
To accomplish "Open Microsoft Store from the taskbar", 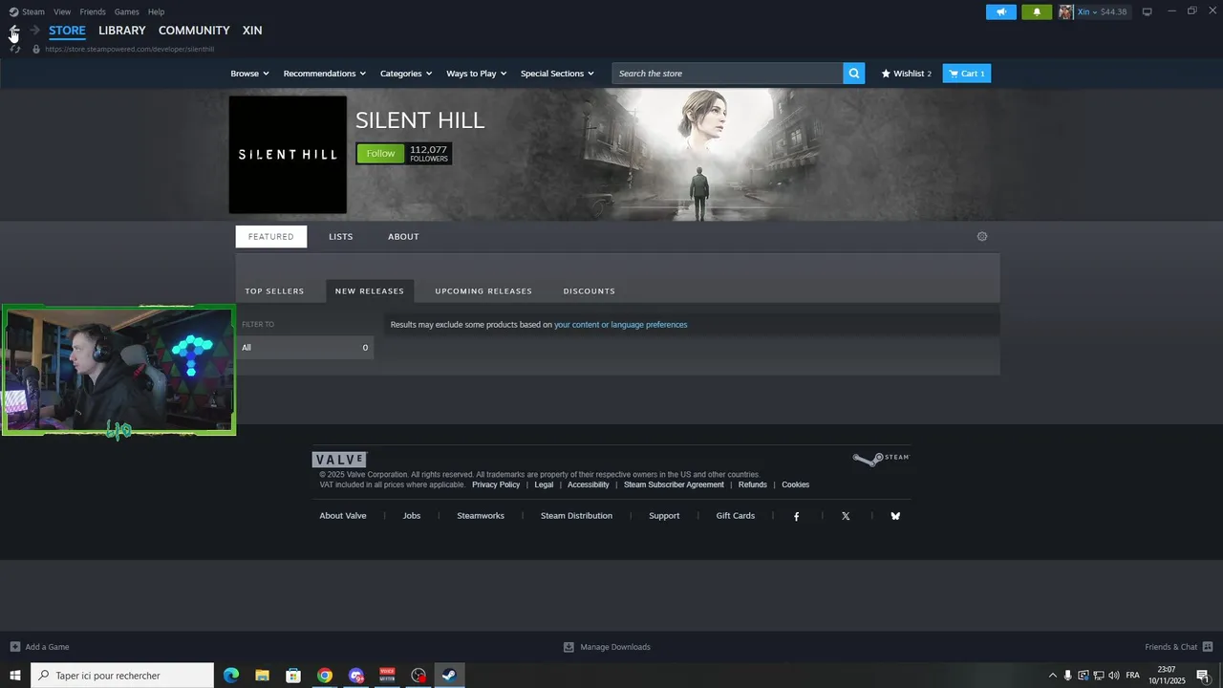I will click(x=293, y=676).
